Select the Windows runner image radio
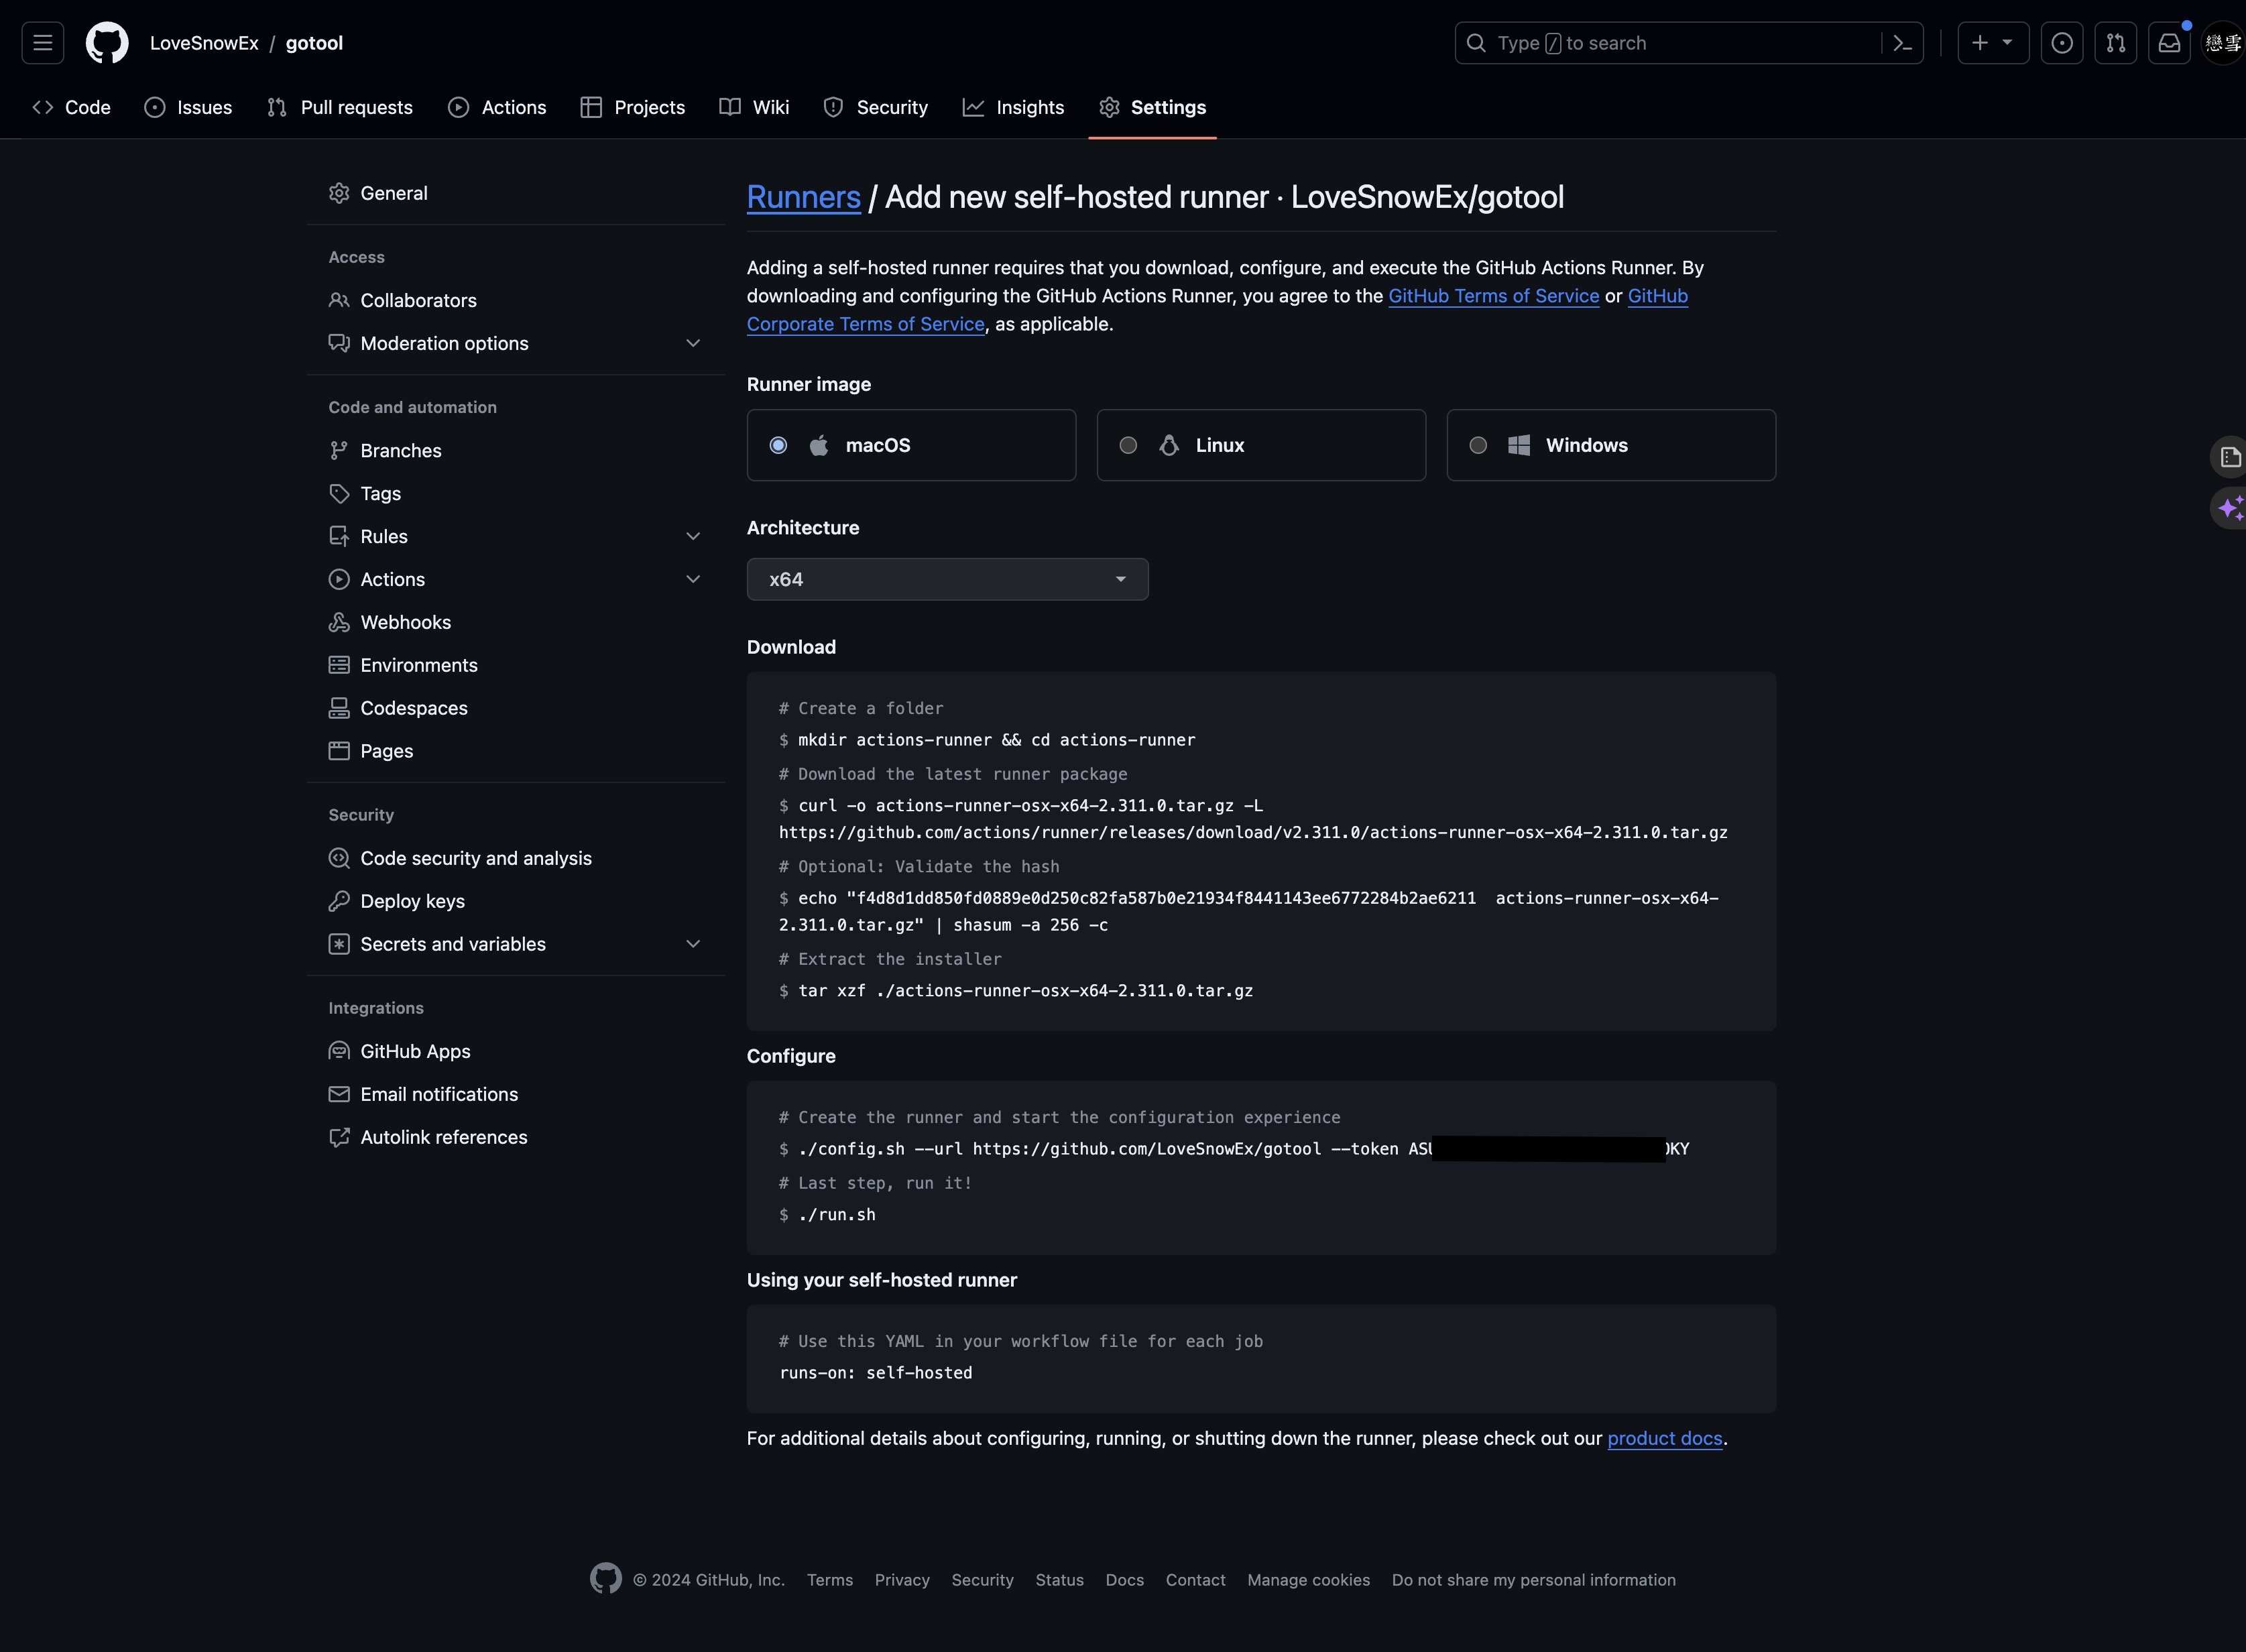 [x=1478, y=445]
